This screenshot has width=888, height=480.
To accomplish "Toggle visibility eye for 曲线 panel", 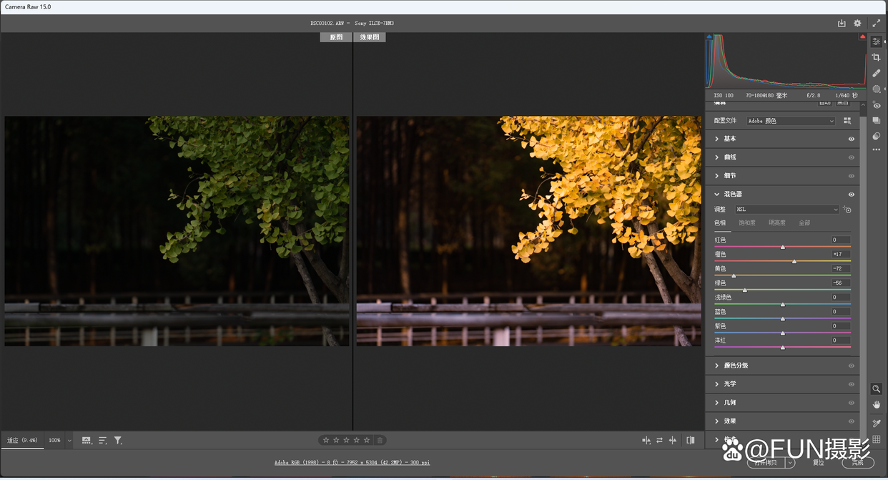I will click(x=852, y=157).
